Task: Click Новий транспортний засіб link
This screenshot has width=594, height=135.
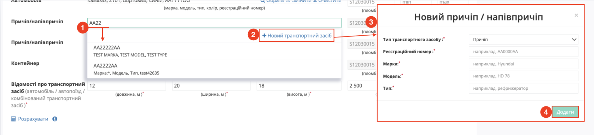Action: click(x=297, y=35)
